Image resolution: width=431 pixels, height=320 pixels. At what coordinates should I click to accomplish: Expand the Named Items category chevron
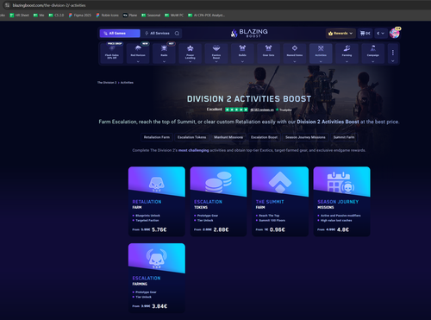point(295,61)
